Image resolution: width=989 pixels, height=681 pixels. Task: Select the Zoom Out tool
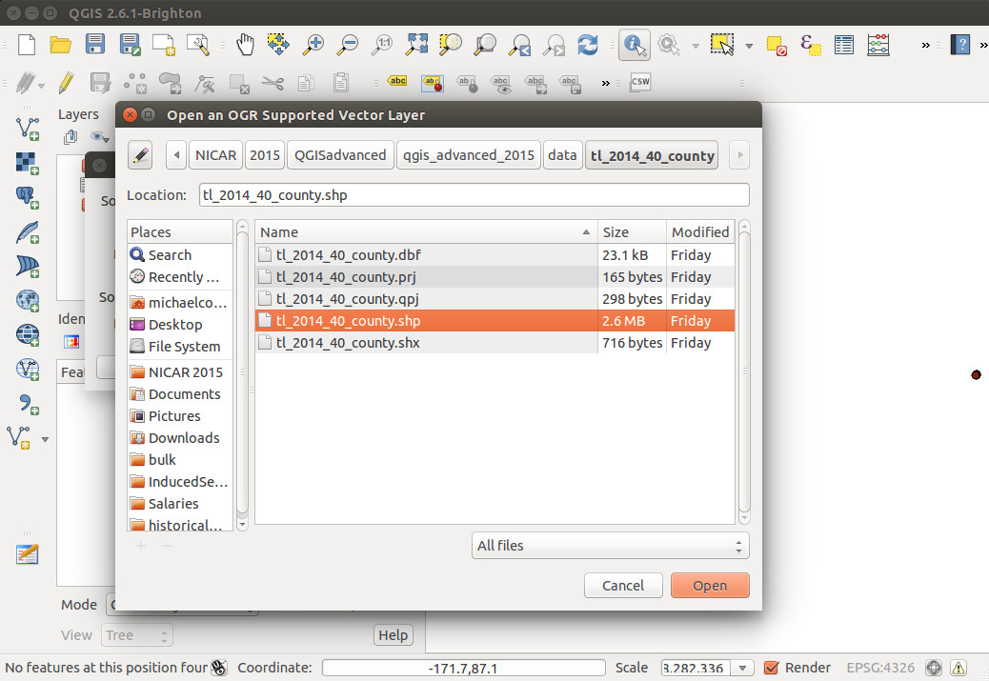[x=348, y=45]
